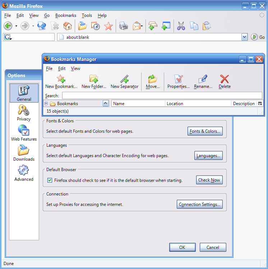
Task: Toggle the default browser check checkbox
Action: 50,180
